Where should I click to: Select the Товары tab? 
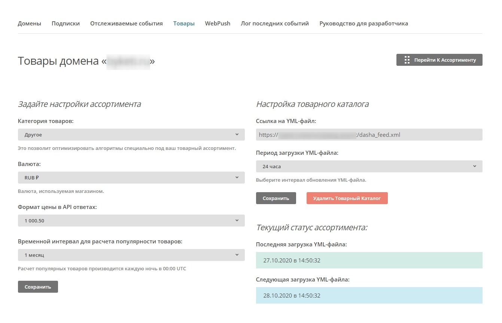point(184,24)
